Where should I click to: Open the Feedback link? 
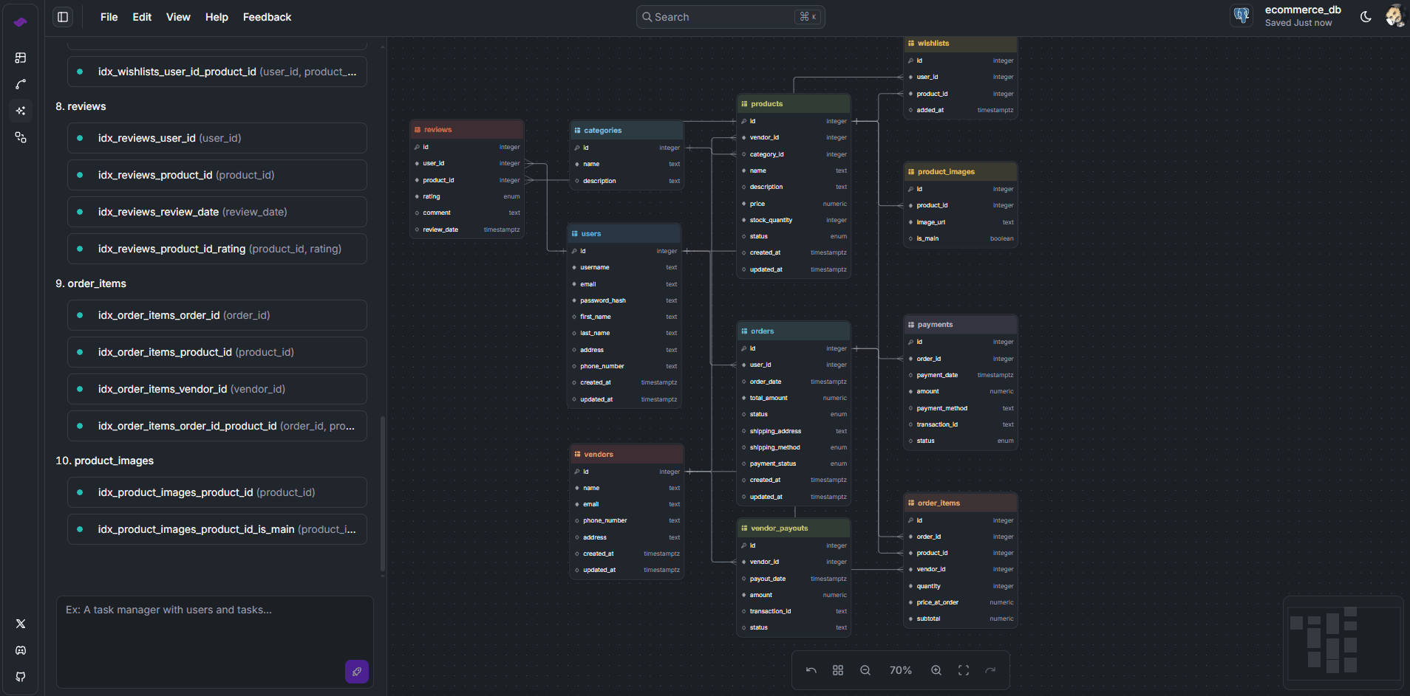(267, 17)
